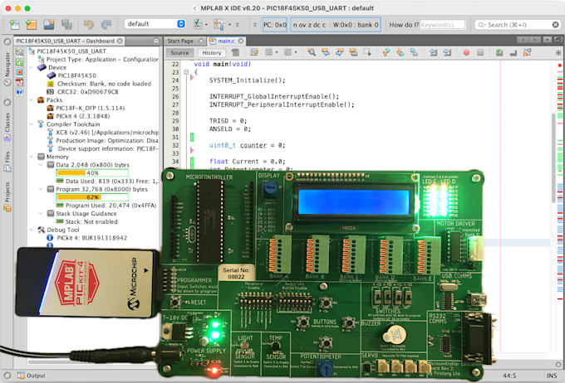The height and width of the screenshot is (383, 565).
Task: Open the dropdown arrow beside the build hammer icon
Action: click(x=230, y=25)
